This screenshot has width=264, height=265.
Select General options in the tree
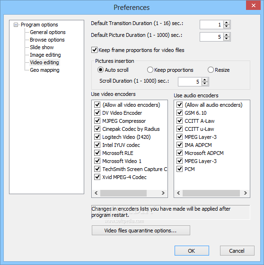pyautogui.click(x=48, y=32)
